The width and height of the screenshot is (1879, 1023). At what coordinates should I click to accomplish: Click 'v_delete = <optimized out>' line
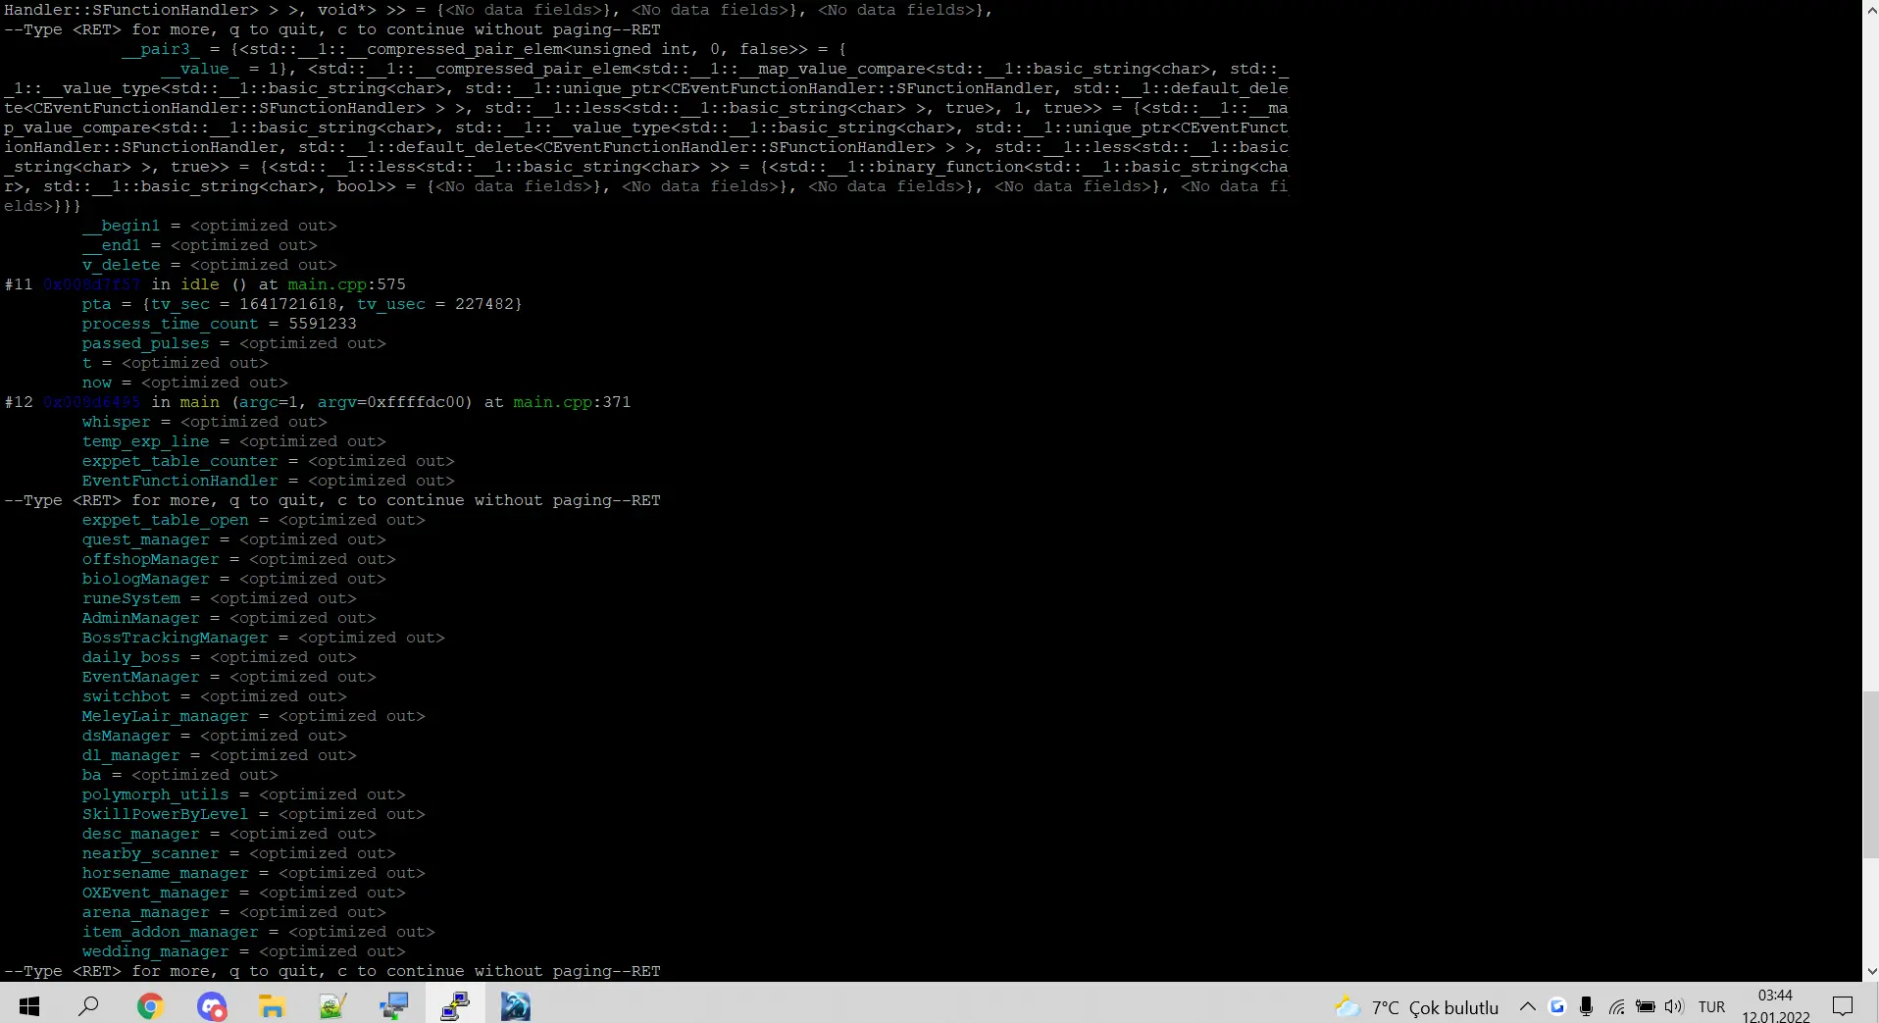210,265
